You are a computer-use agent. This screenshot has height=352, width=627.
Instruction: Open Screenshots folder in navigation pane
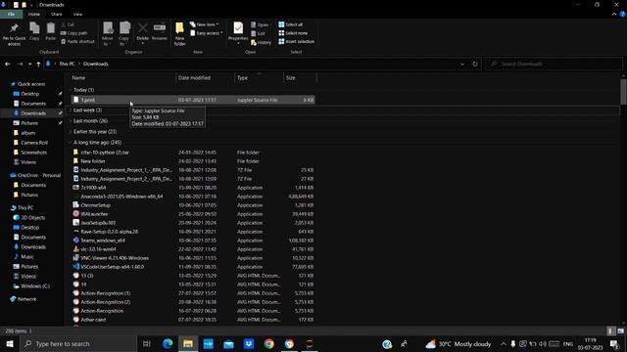click(33, 153)
